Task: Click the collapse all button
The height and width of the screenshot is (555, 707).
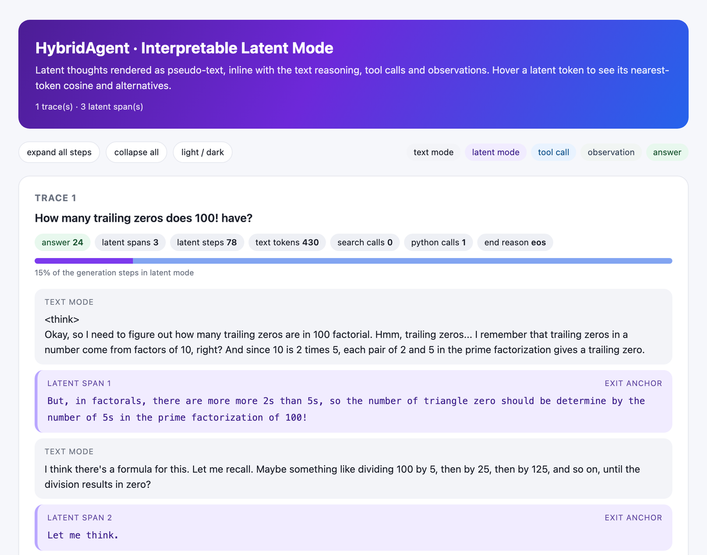Action: pos(136,152)
